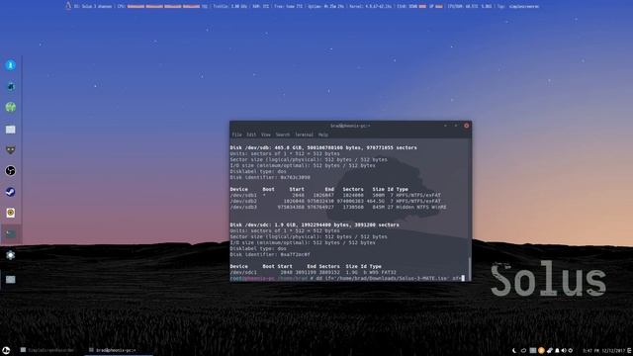Open OBS Studio from the dock
This screenshot has width=633, height=356.
pyautogui.click(x=11, y=171)
